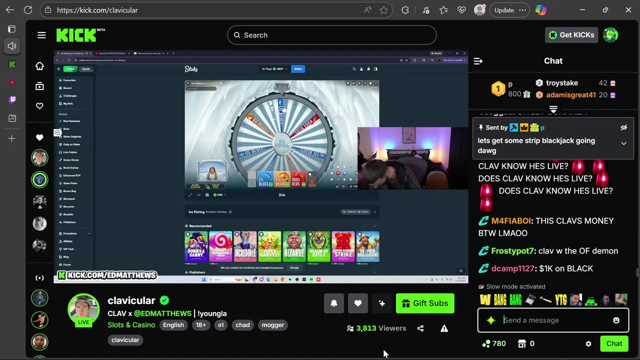This screenshot has width=640, height=360.
Task: Click the heart follow button for clavicular
Action: point(358,303)
